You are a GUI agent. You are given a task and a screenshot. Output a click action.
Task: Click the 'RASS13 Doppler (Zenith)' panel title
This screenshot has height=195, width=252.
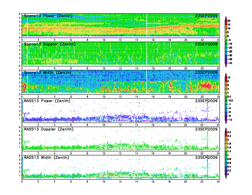click(x=49, y=129)
